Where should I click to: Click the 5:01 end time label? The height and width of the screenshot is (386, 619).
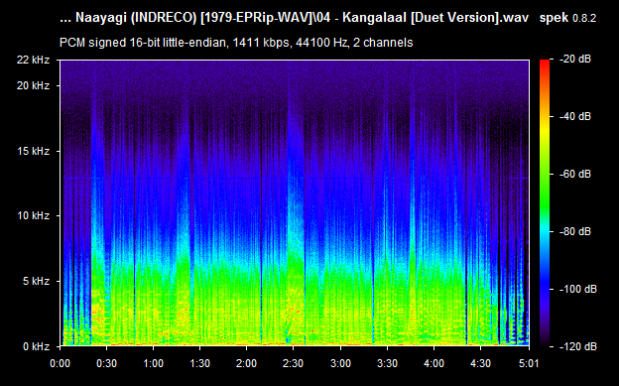pos(528,363)
